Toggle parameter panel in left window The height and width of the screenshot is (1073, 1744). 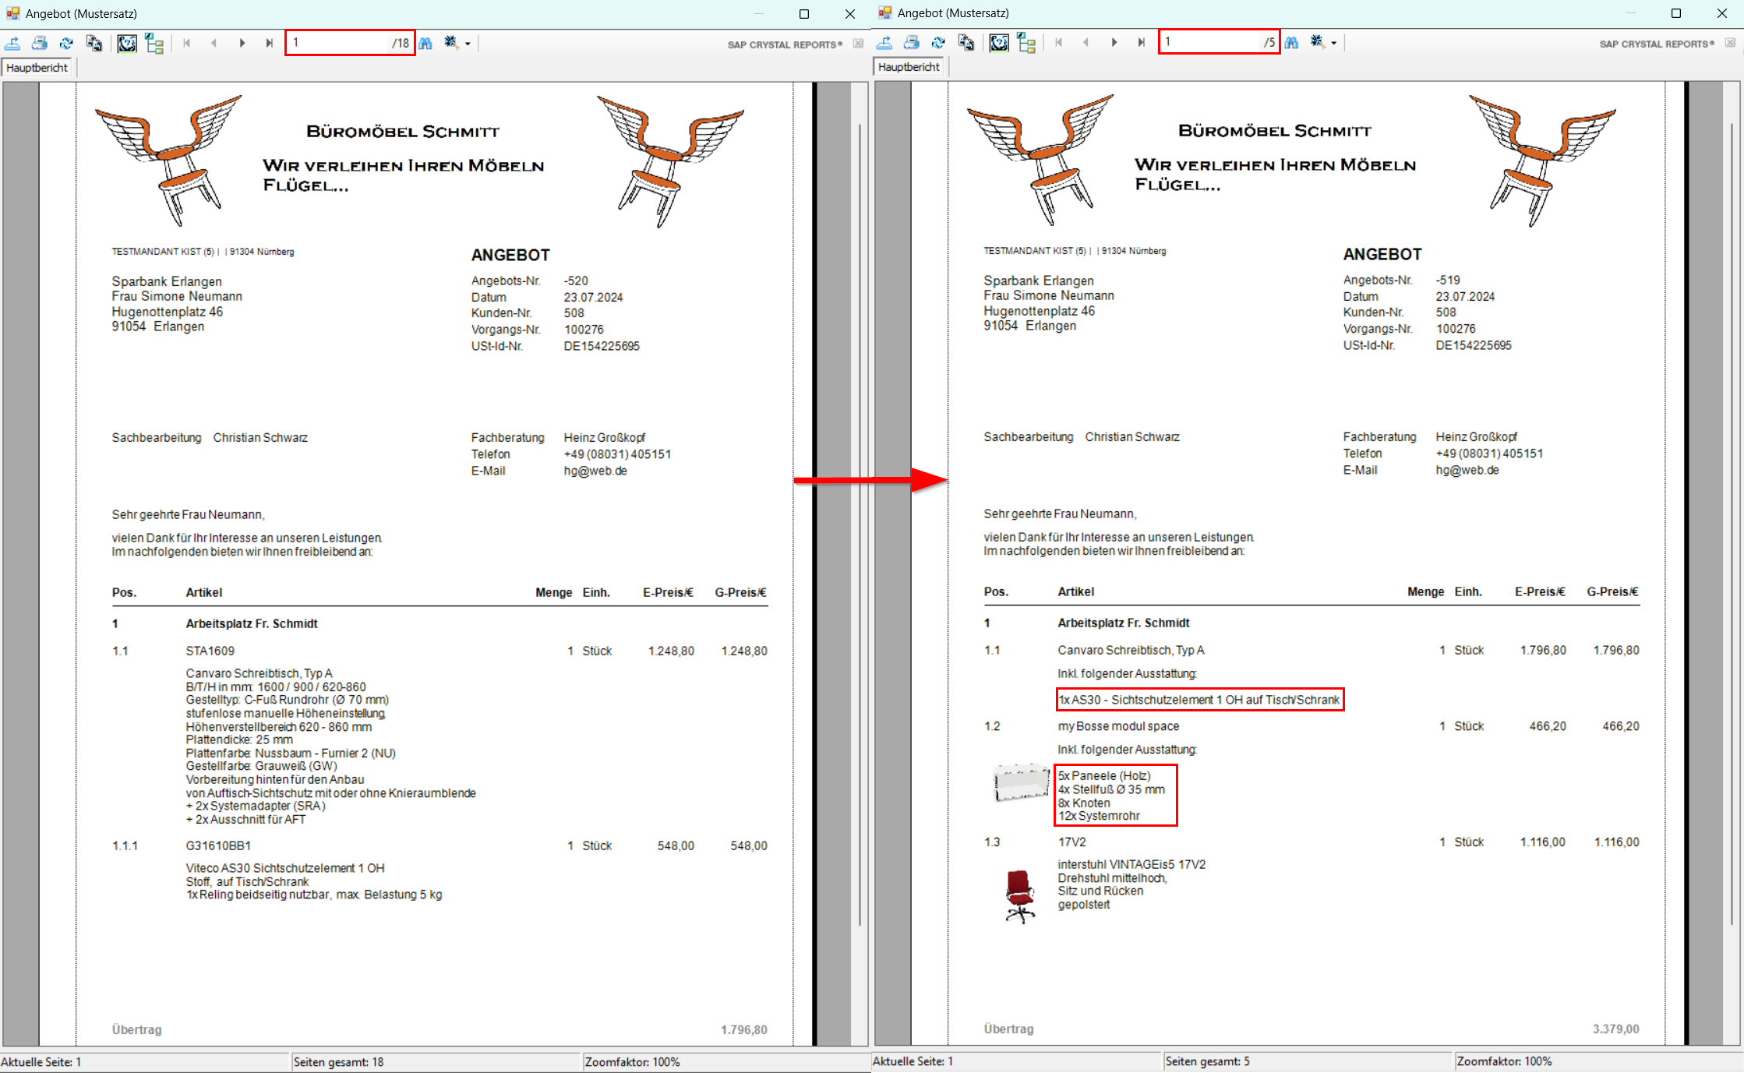[x=127, y=43]
